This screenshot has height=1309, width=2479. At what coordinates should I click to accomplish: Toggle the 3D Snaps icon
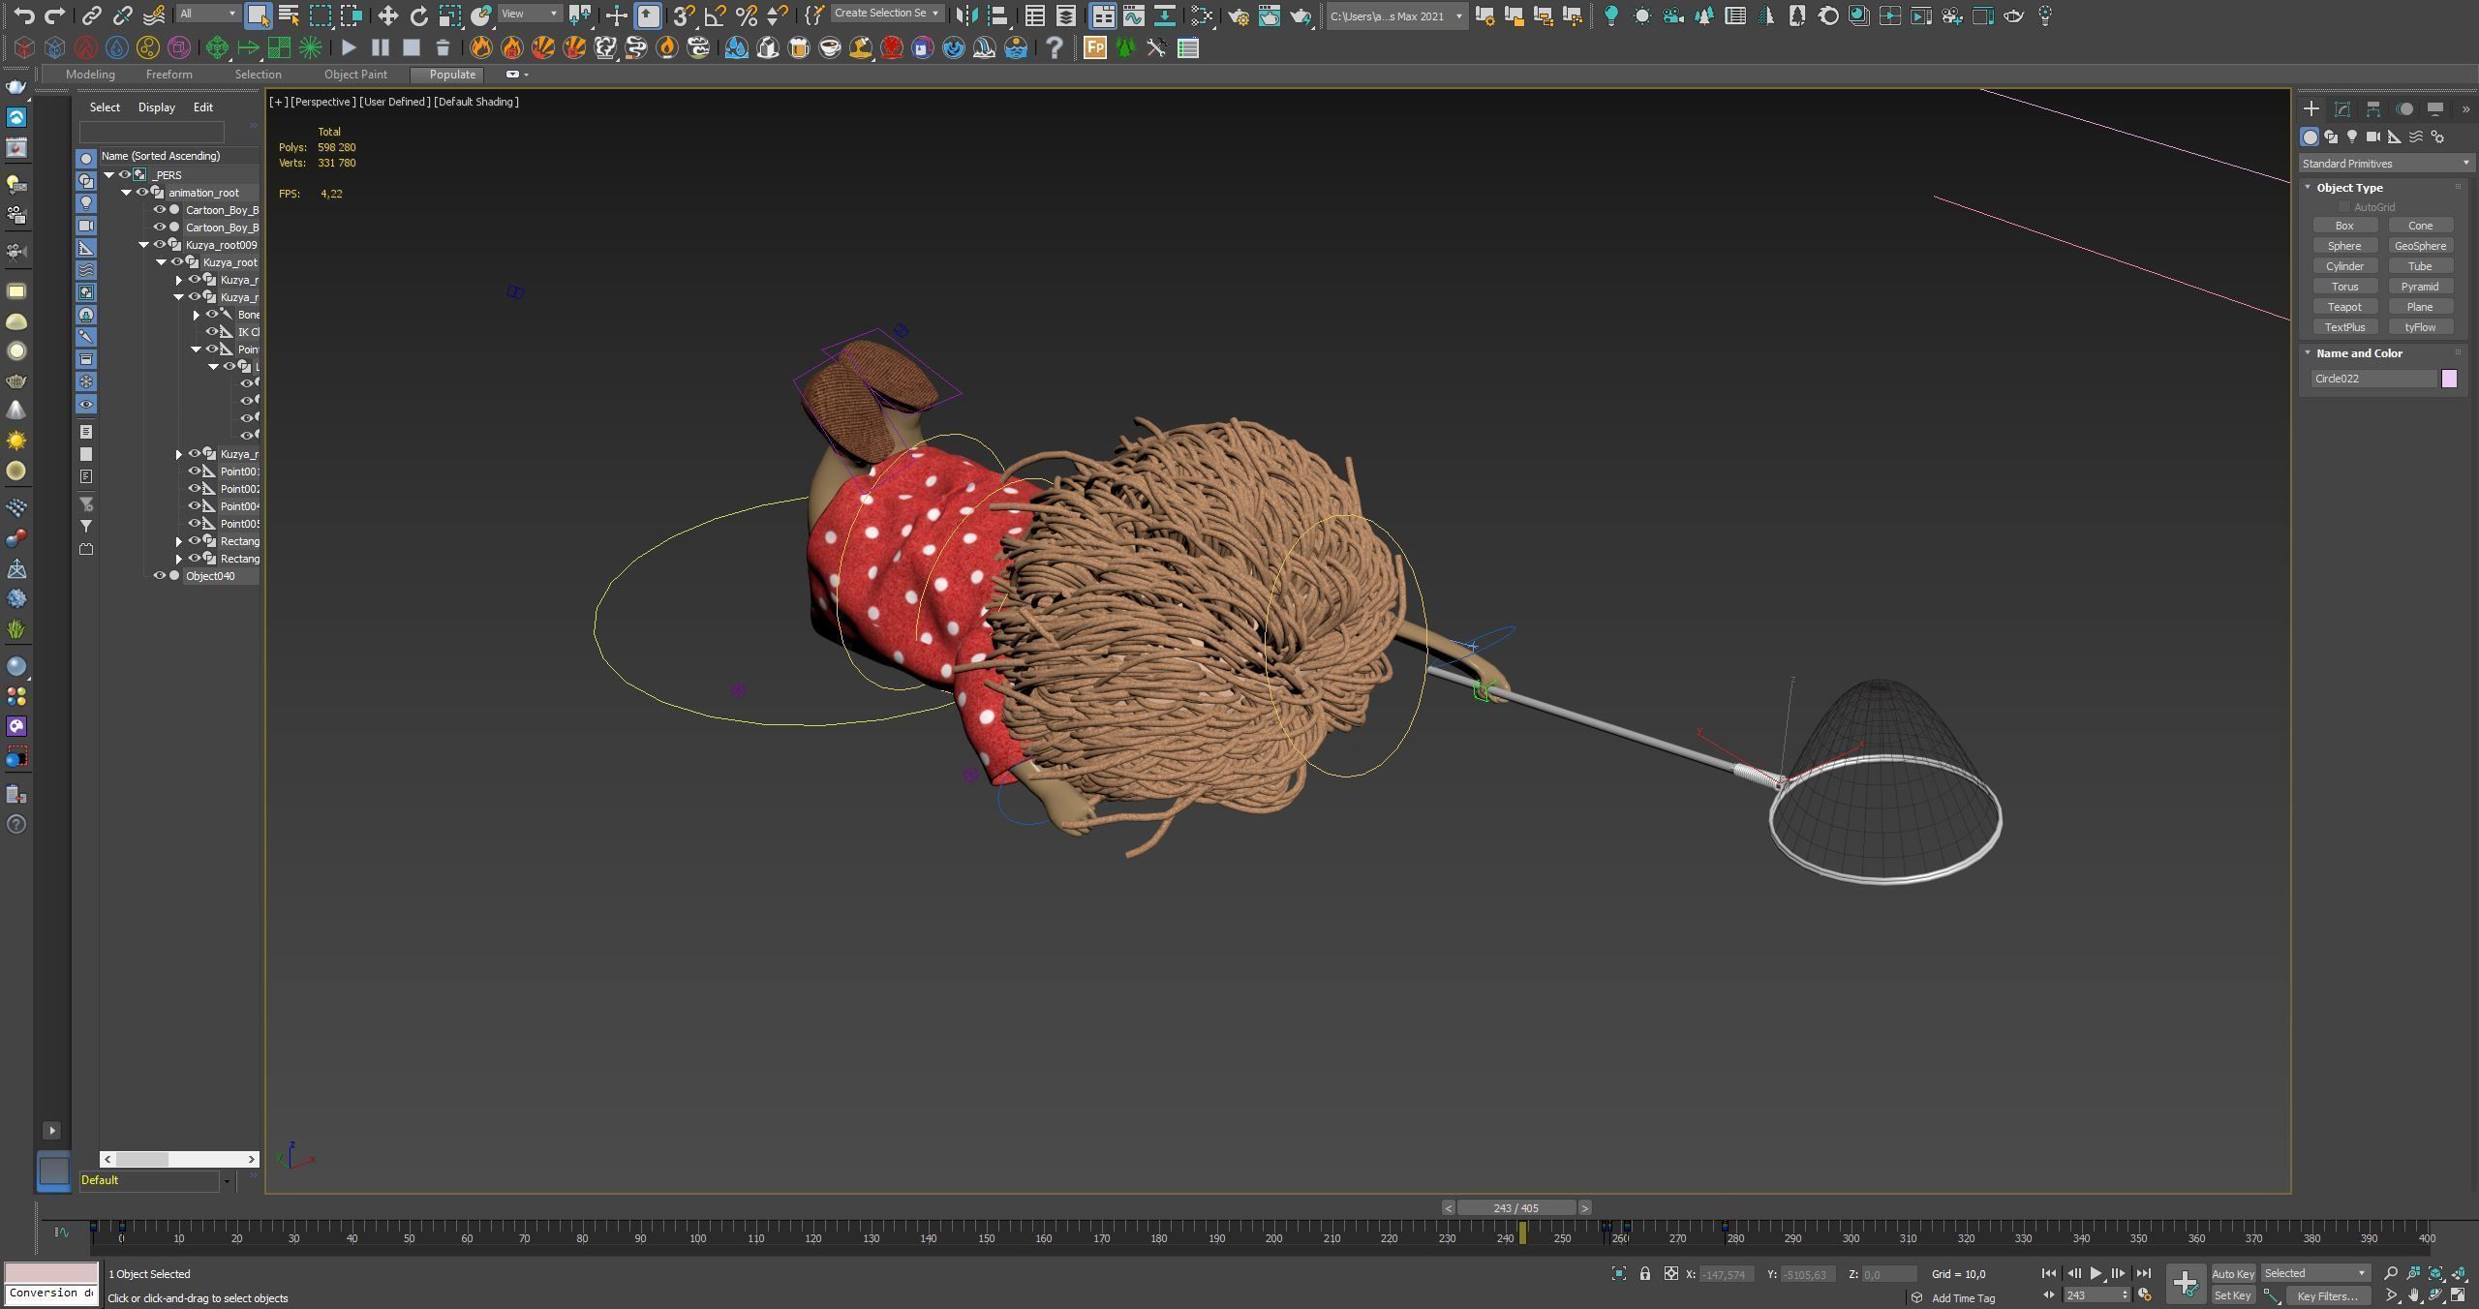pos(684,15)
